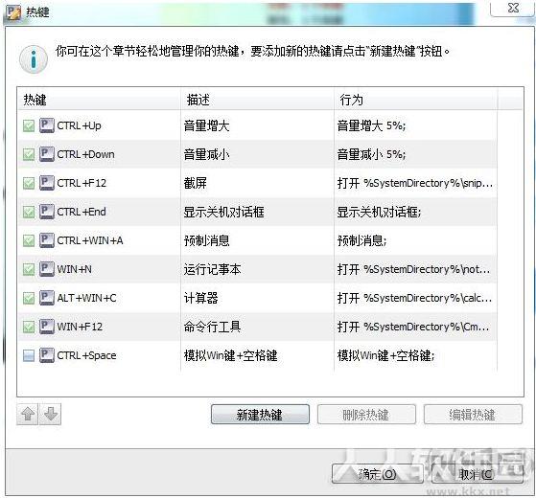Click the keyboard icon beside CTRL+Up
536x498 pixels.
coord(47,125)
